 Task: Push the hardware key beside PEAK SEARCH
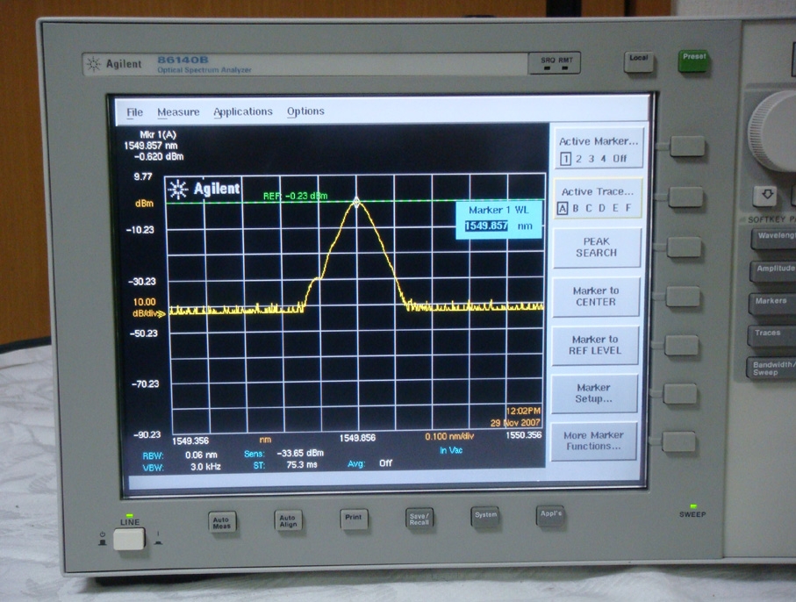(684, 247)
